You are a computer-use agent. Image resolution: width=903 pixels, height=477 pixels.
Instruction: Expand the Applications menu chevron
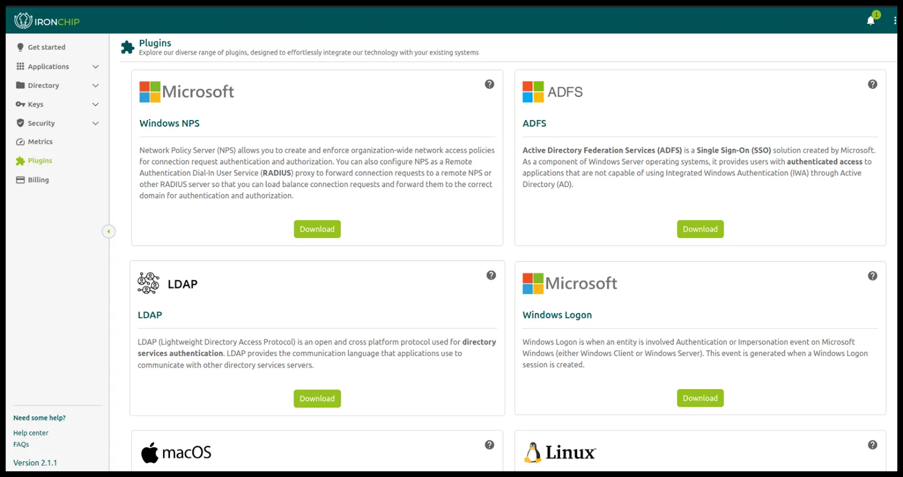(x=95, y=67)
